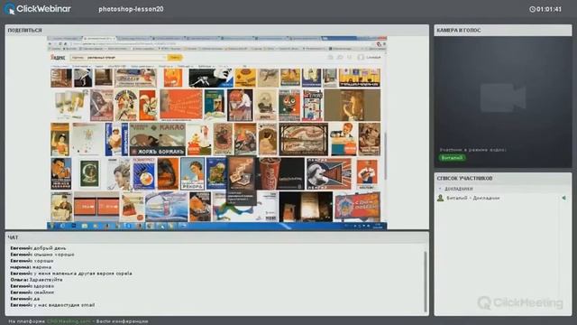Click the chat message 'добрый день'
The width and height of the screenshot is (577, 325).
pyautogui.click(x=50, y=248)
